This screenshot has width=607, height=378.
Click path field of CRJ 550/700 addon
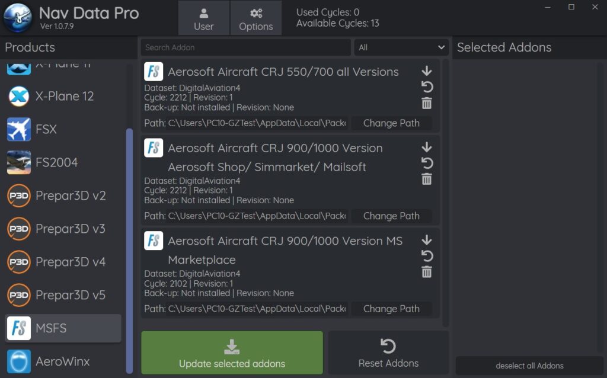coord(257,123)
